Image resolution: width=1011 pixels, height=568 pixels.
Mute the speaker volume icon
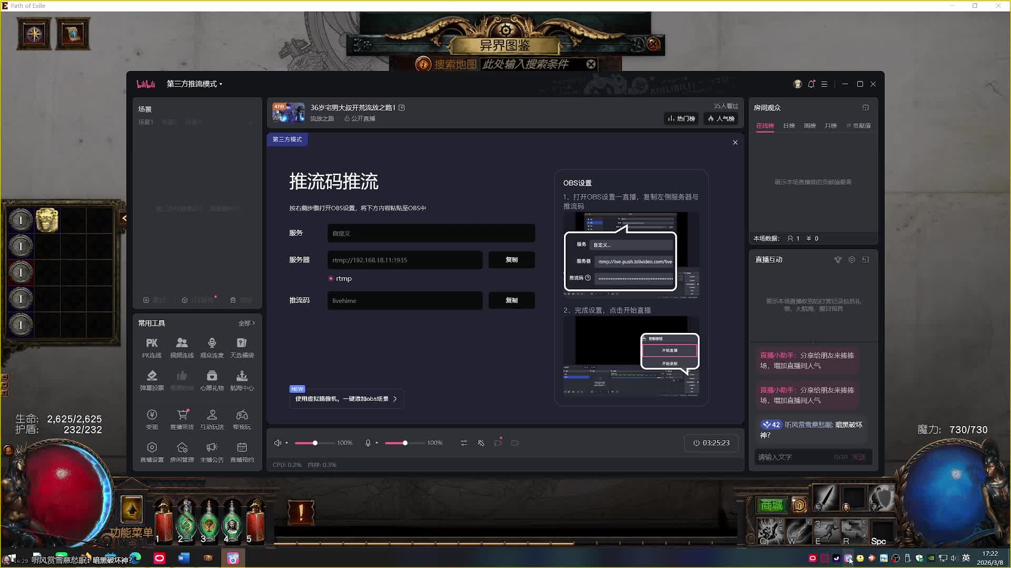[277, 443]
